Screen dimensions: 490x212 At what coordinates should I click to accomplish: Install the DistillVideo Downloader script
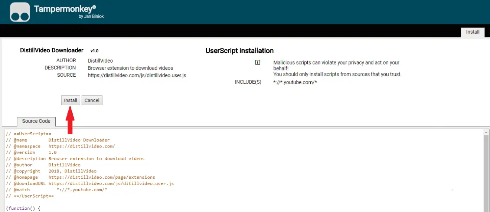click(x=71, y=100)
